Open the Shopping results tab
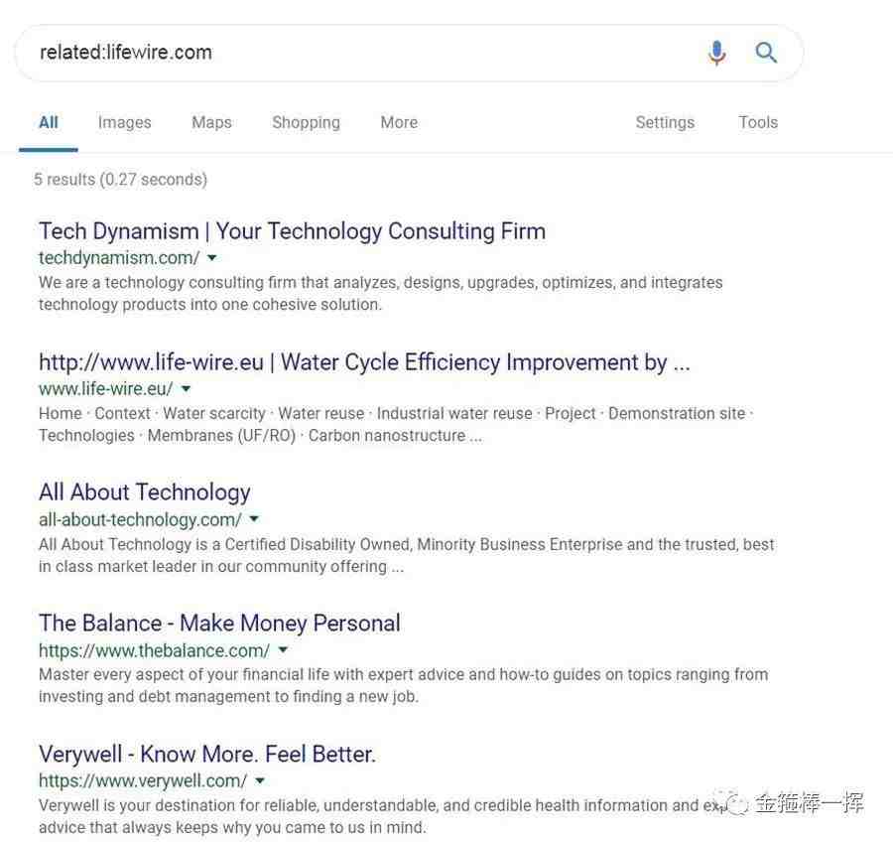This screenshot has height=842, width=893. 307,122
